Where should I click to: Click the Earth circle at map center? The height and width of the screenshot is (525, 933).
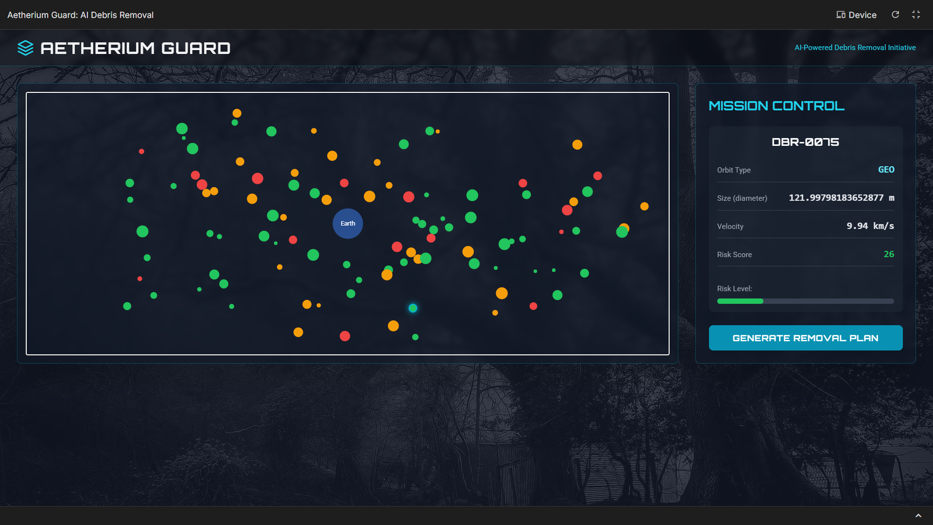(x=348, y=224)
